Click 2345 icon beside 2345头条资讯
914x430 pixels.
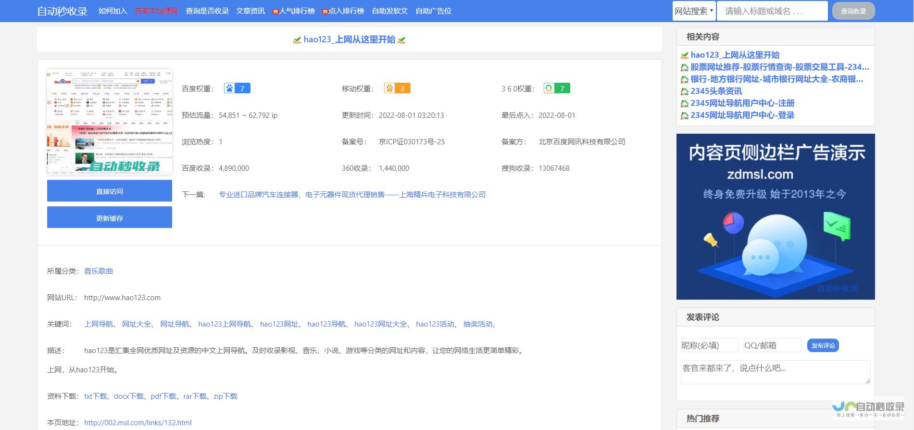point(685,92)
